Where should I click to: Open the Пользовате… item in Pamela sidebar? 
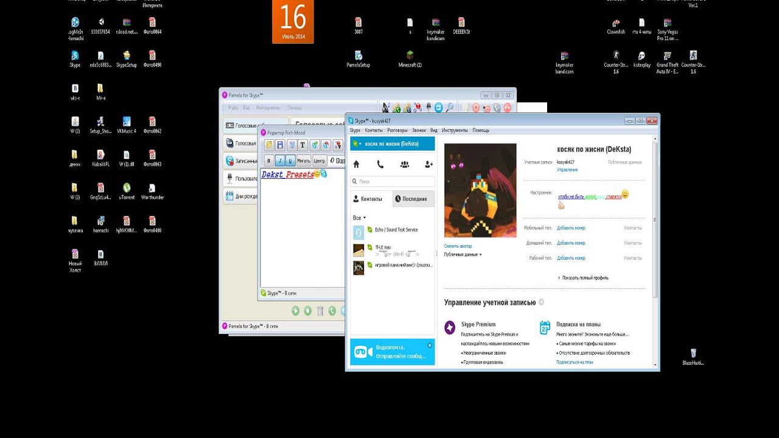(241, 179)
